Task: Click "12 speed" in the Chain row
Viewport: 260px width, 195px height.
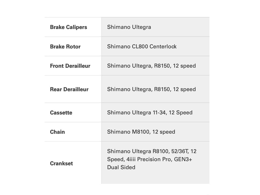Action: [x=164, y=132]
